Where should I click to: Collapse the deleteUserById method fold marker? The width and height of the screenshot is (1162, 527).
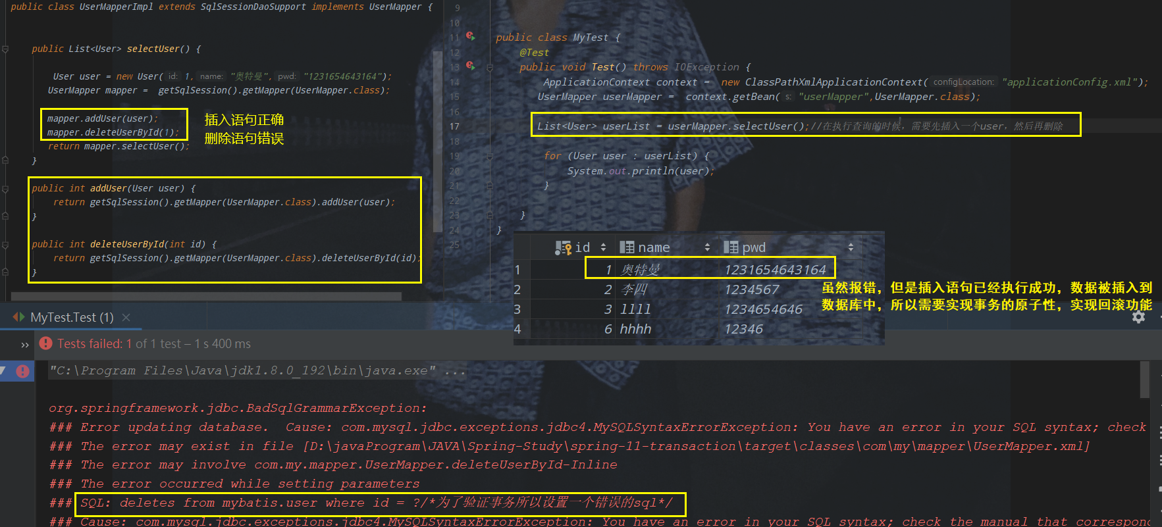[5, 245]
